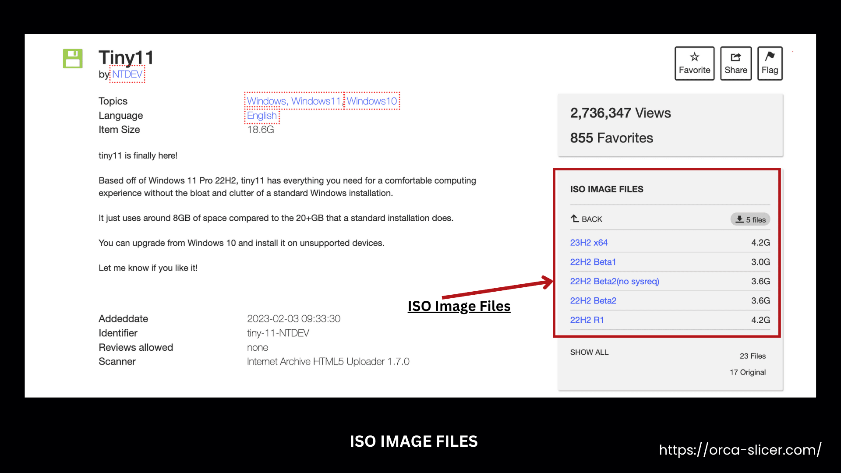The width and height of the screenshot is (841, 473).
Task: Select the Windows10 topic link
Action: click(x=372, y=101)
